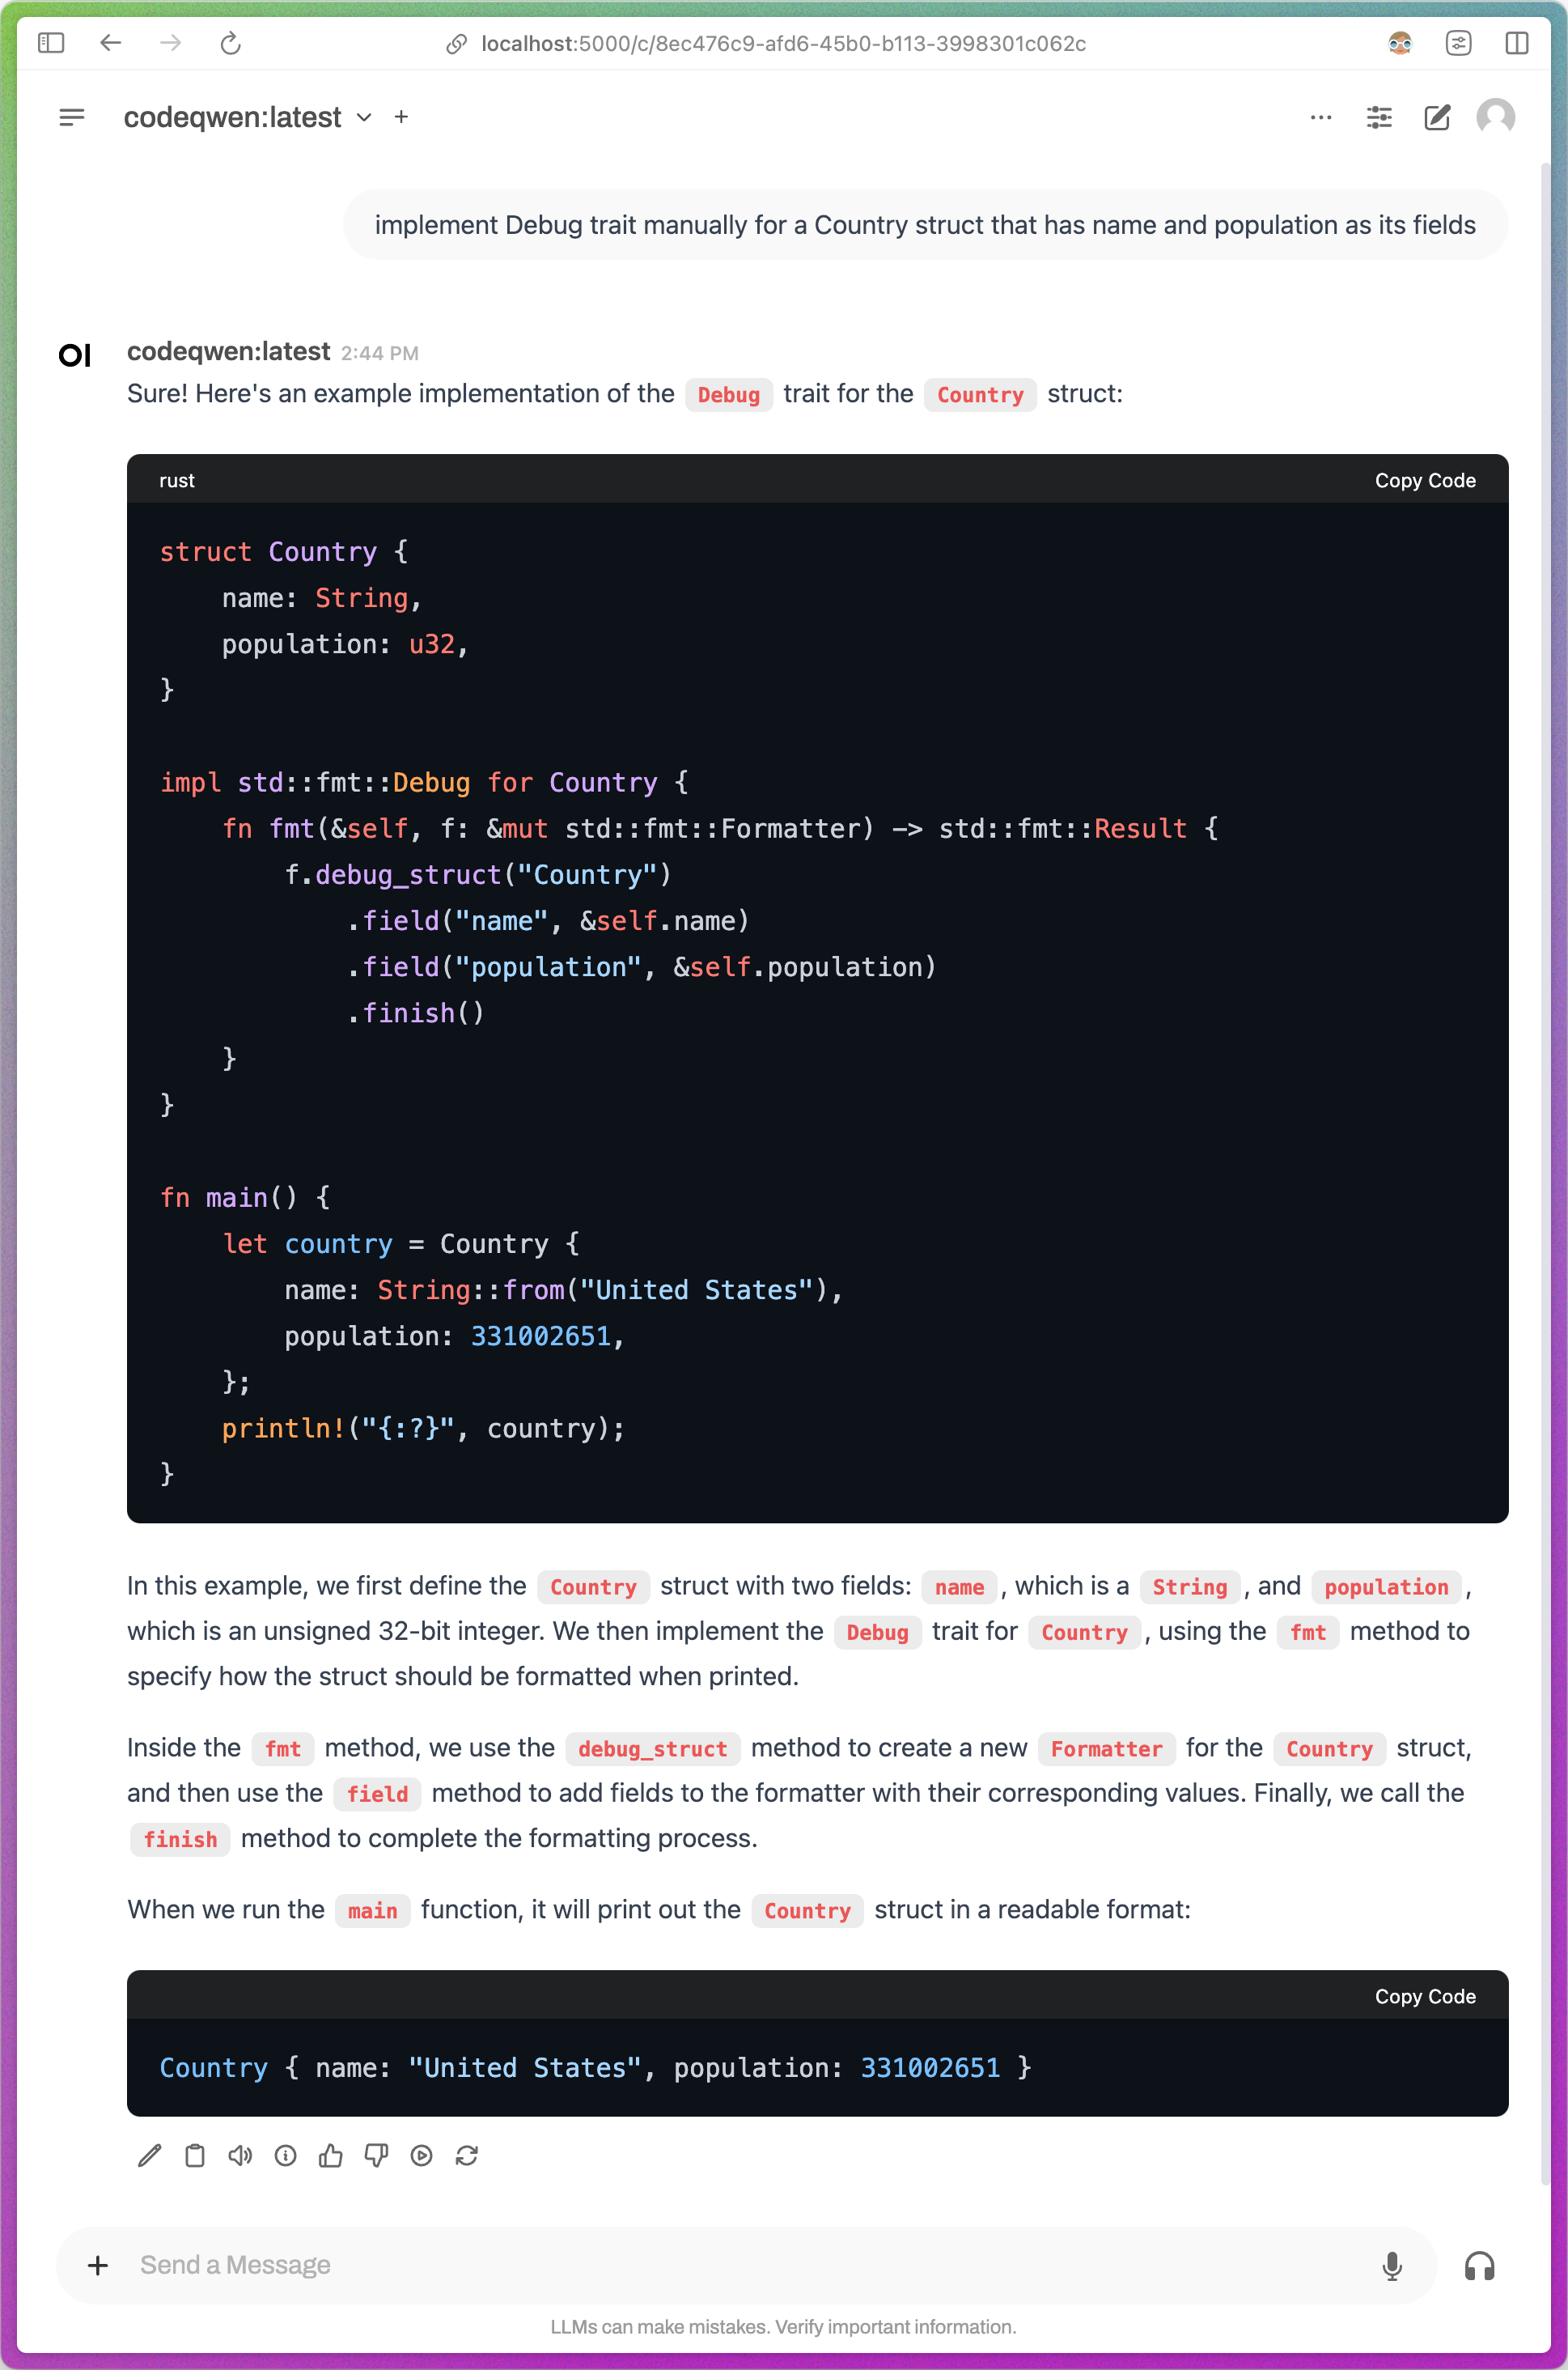Click the Copy Code button for Rust snippet
1568x2370 pixels.
pos(1425,480)
